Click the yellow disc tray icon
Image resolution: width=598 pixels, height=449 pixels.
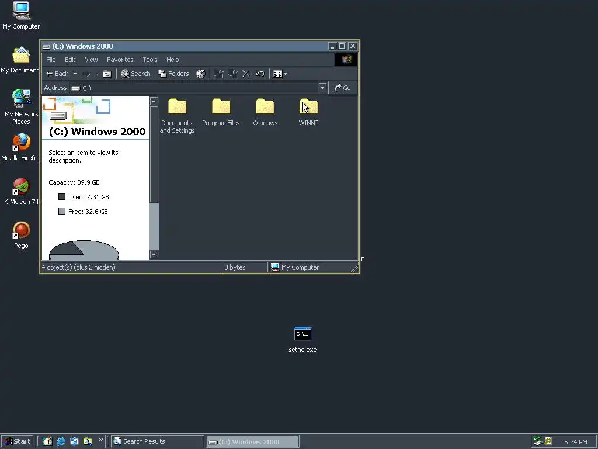[x=548, y=441]
